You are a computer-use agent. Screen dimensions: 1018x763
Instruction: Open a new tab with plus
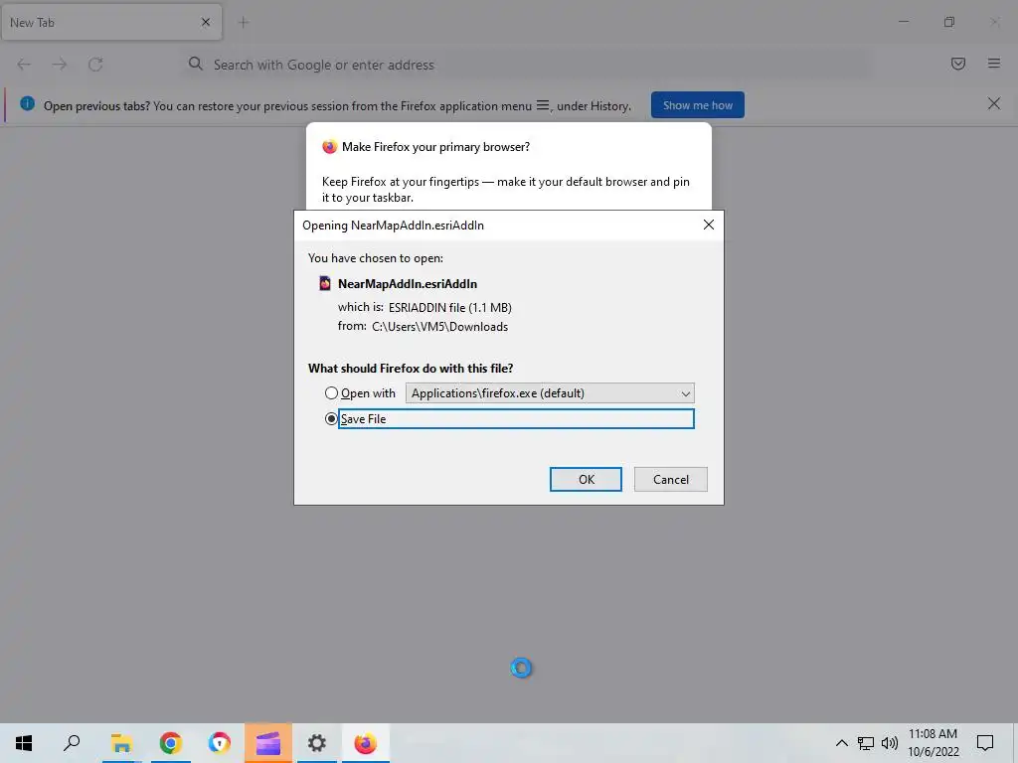tap(244, 22)
